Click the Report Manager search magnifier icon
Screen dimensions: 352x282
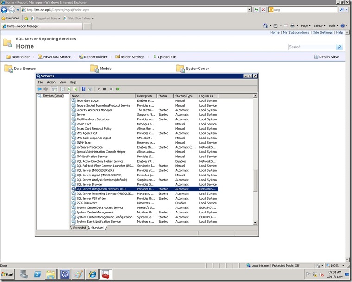tap(339, 47)
